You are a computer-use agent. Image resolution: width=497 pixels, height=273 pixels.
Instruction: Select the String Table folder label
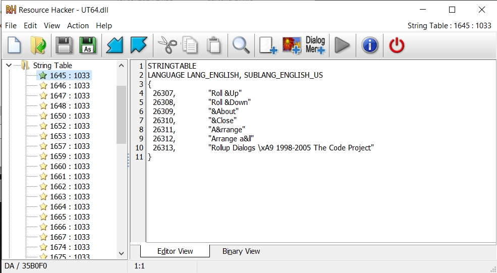[52, 65]
